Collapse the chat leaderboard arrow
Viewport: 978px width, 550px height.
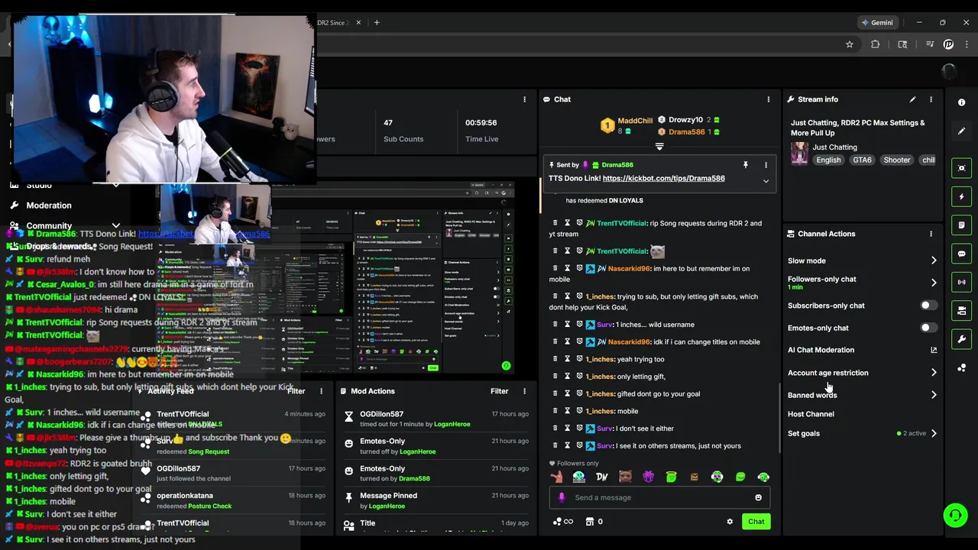tap(659, 147)
